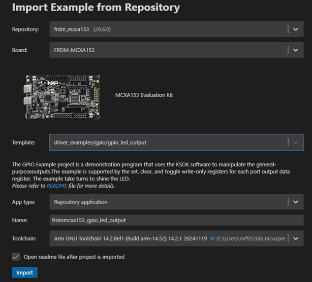Click the repository version (26.6.0) text
312x282 pixels.
pos(102,29)
